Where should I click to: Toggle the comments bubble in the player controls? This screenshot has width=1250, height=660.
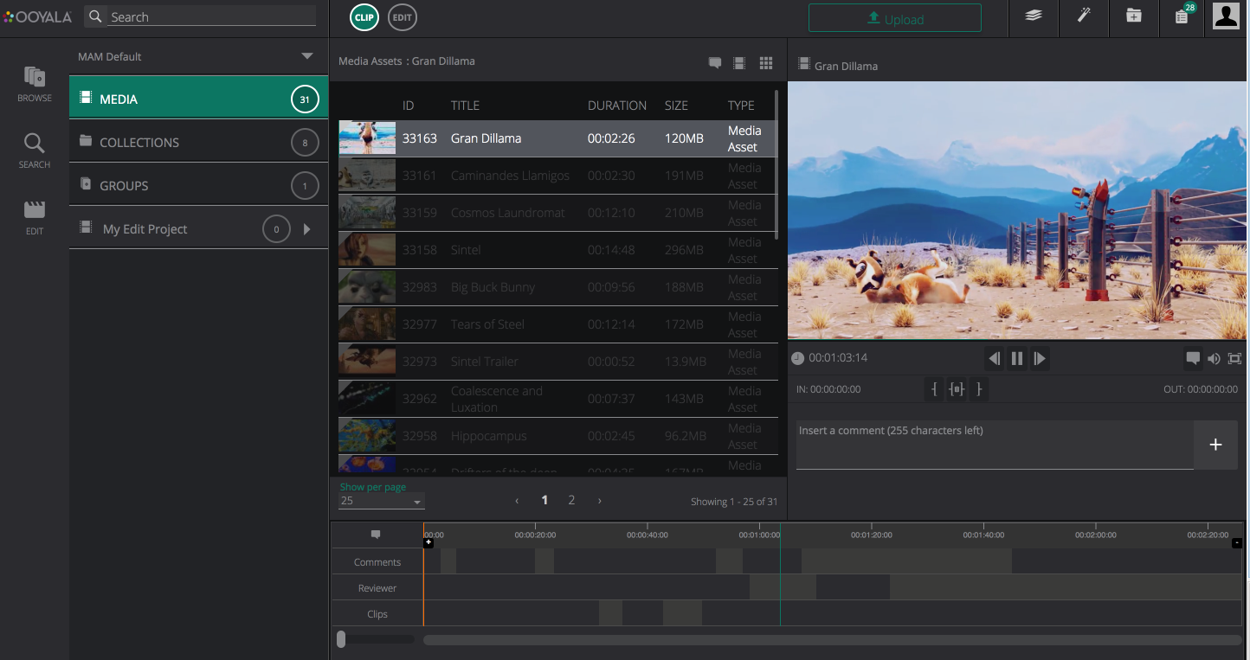[1193, 358]
